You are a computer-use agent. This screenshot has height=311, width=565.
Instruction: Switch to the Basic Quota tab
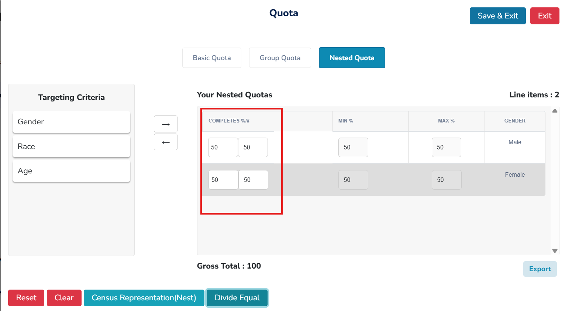pyautogui.click(x=212, y=58)
